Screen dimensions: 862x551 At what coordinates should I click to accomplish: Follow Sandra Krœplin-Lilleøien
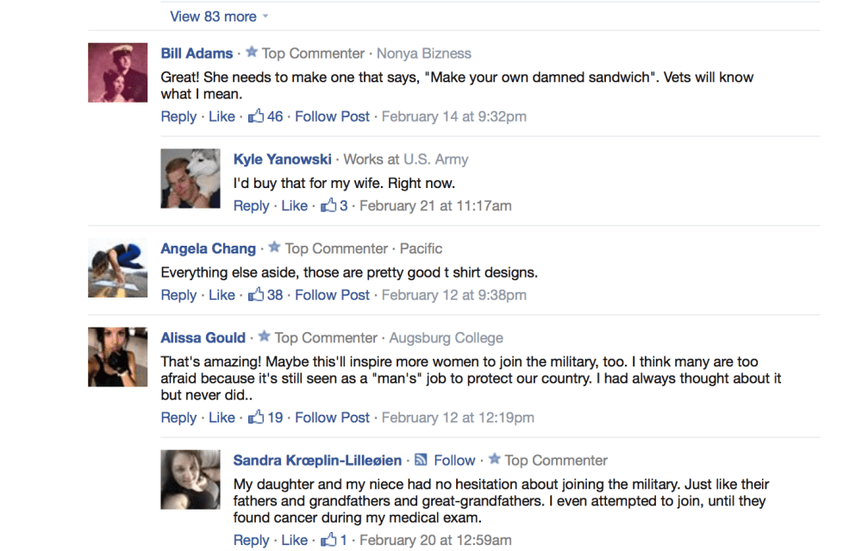pyautogui.click(x=454, y=460)
